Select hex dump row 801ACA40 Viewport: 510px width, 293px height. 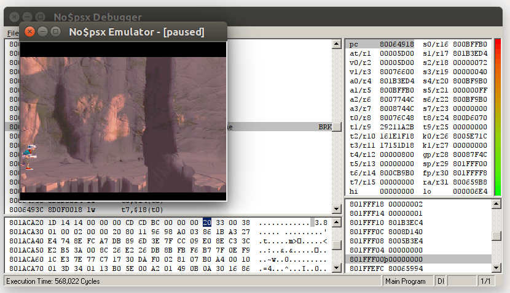pos(168,241)
